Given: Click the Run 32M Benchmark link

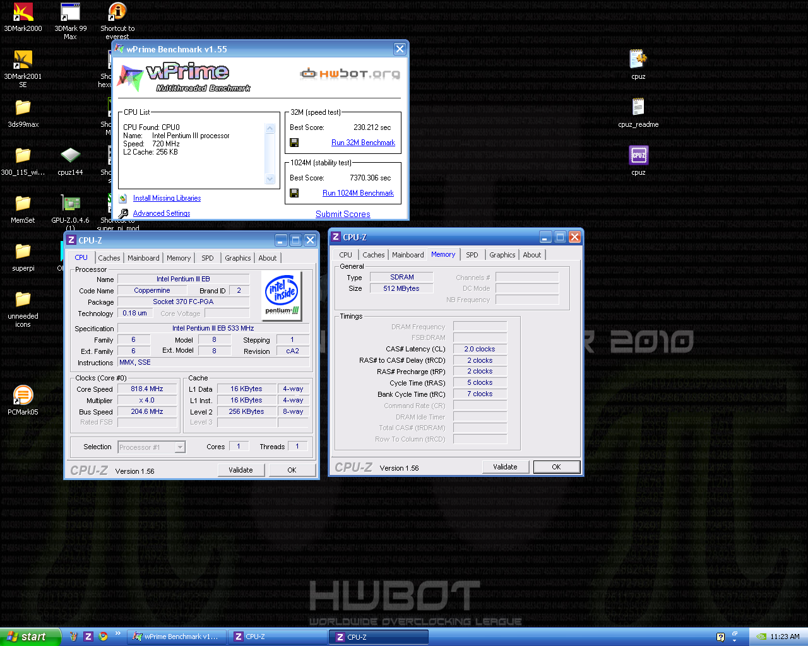Looking at the screenshot, I should [363, 143].
